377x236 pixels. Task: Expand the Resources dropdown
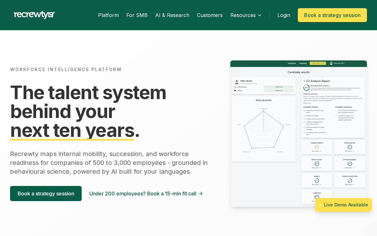(x=246, y=15)
